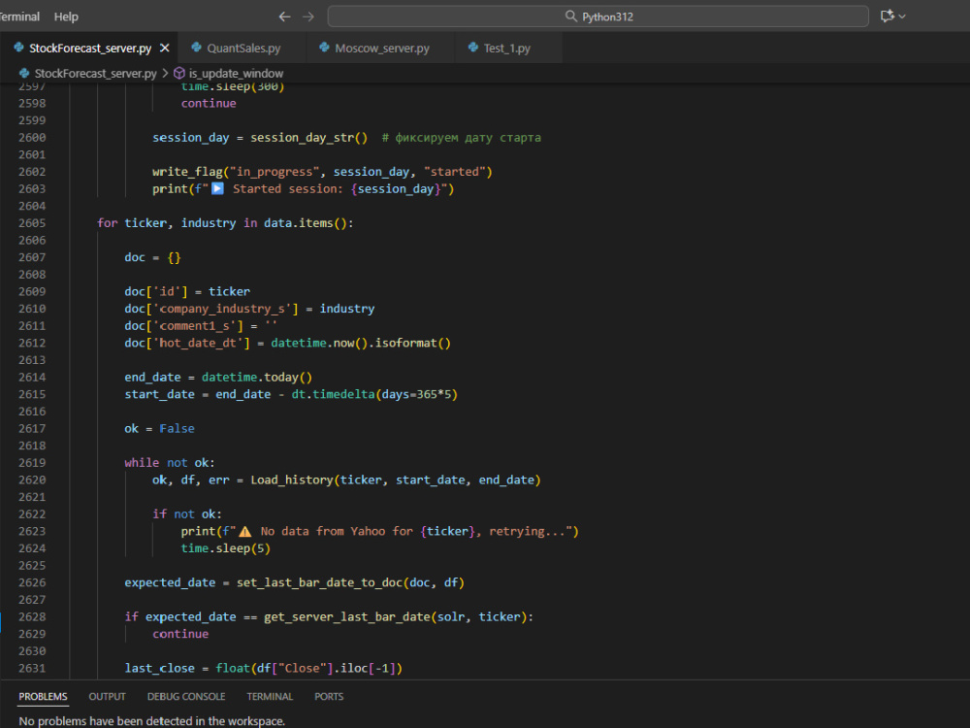This screenshot has width=970, height=728.
Task: Close the StockForecast_server.py tab
Action: pyautogui.click(x=165, y=48)
